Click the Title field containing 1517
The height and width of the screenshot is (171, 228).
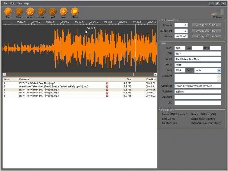coord(197,54)
